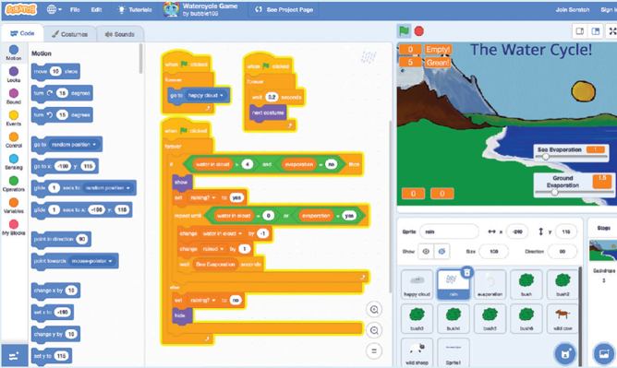The width and height of the screenshot is (617, 368).
Task: Select the bush2 sprite
Action: tap(563, 284)
